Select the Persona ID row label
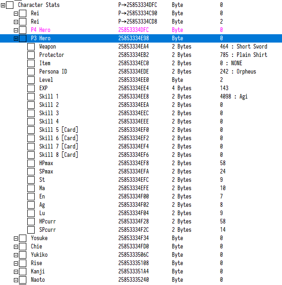The height and width of the screenshot is (285, 282). click(x=53, y=72)
